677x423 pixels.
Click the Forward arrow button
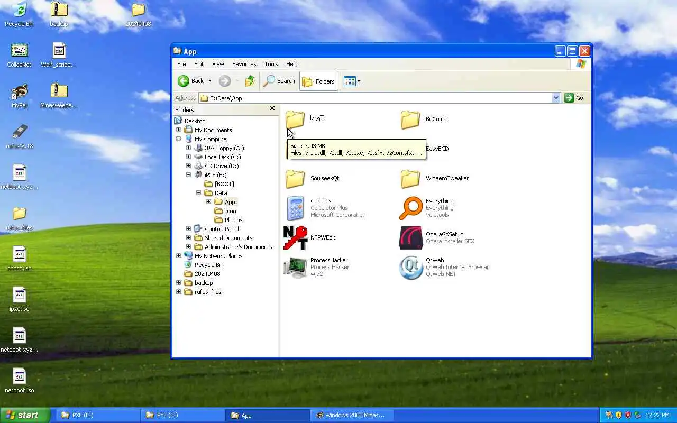pyautogui.click(x=225, y=81)
